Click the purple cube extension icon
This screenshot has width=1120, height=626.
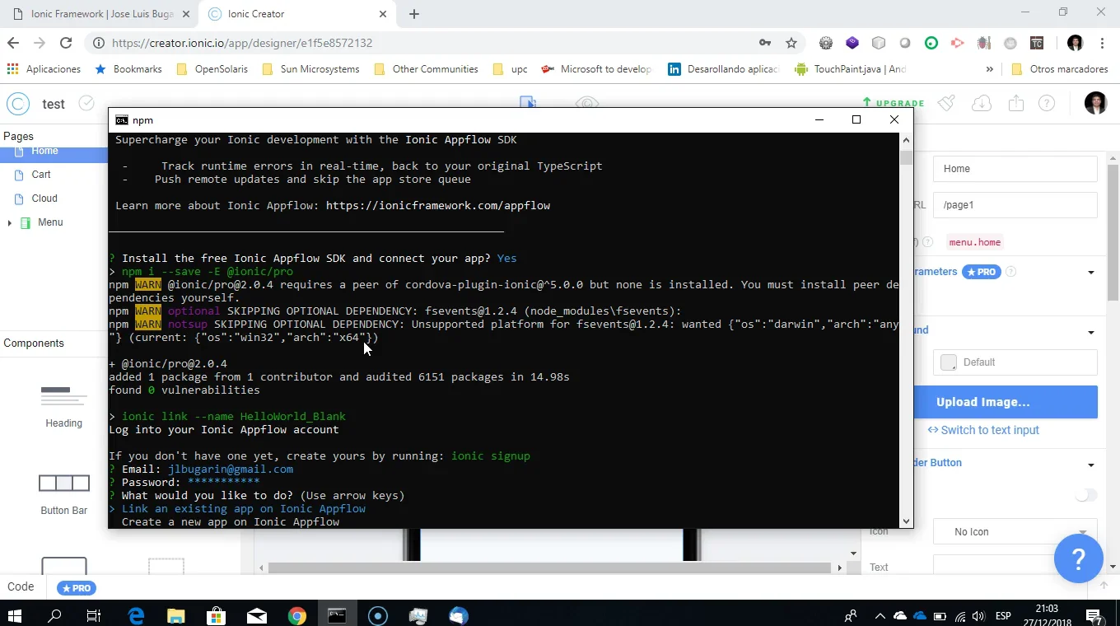852,43
